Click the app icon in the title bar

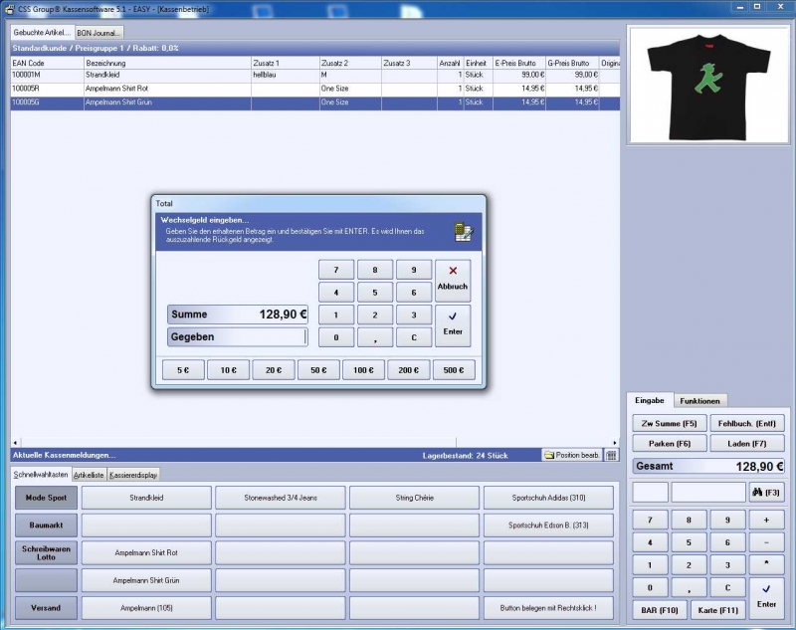9,9
